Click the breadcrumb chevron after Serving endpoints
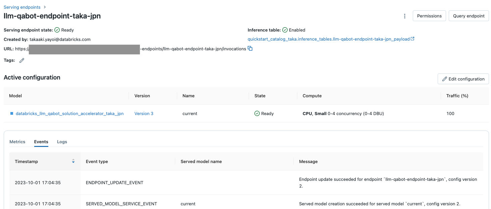The height and width of the screenshot is (209, 491). 45,7
